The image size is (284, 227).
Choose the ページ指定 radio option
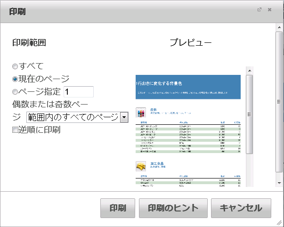pos(15,92)
